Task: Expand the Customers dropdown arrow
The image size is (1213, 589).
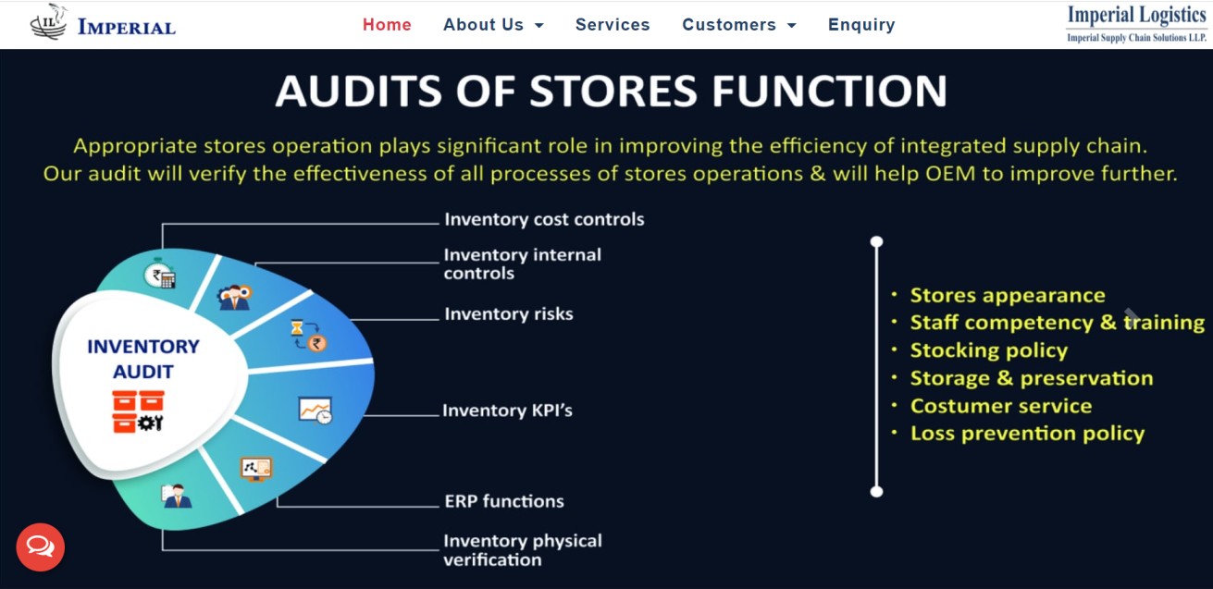Action: 792,26
